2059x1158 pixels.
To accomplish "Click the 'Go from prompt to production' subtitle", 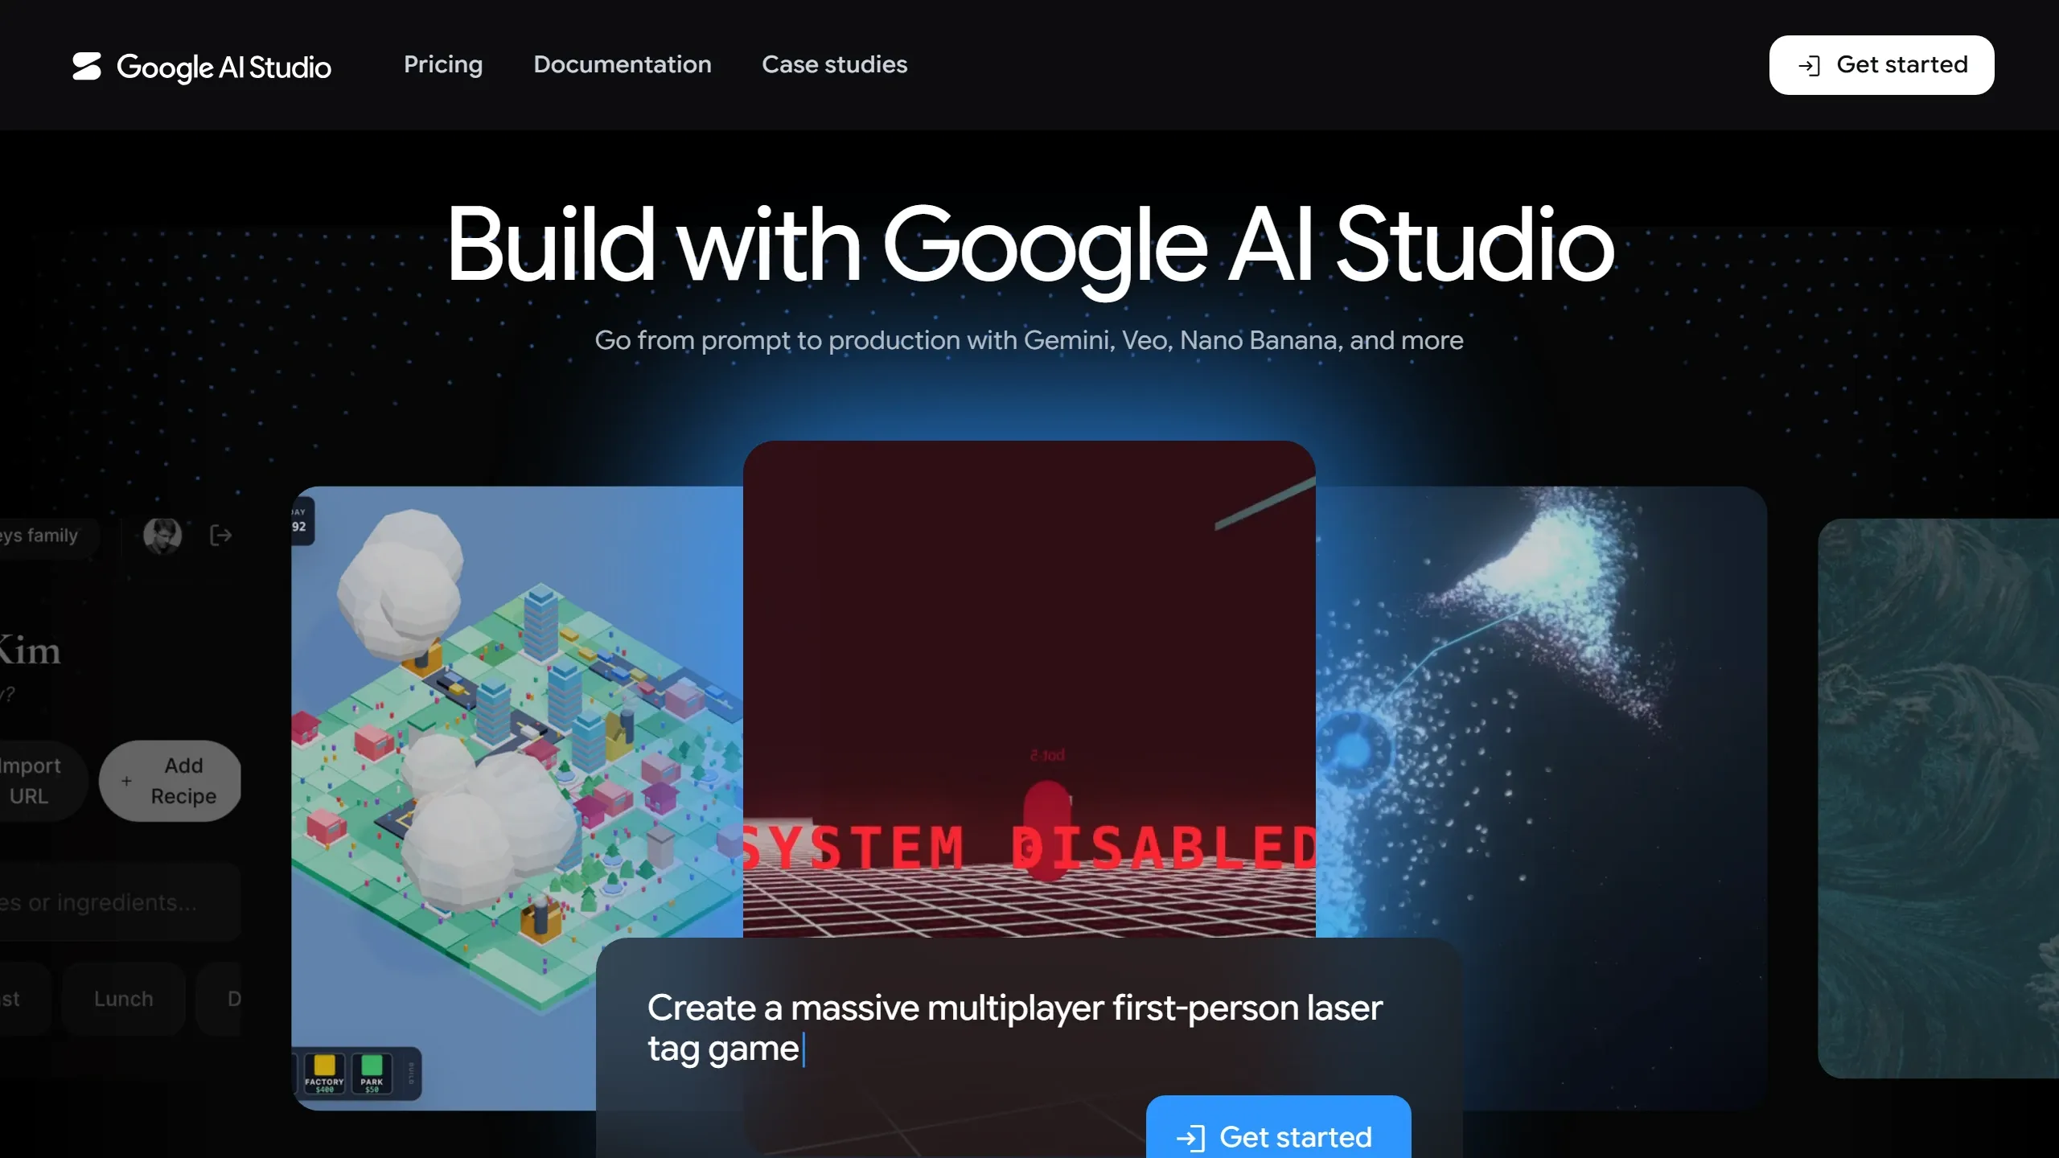I will (x=1029, y=340).
